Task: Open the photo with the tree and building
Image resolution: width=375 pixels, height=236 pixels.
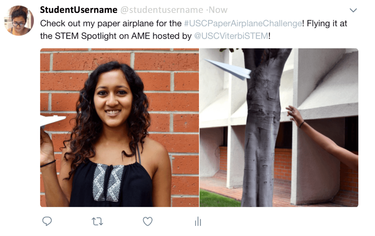Action: point(279,128)
